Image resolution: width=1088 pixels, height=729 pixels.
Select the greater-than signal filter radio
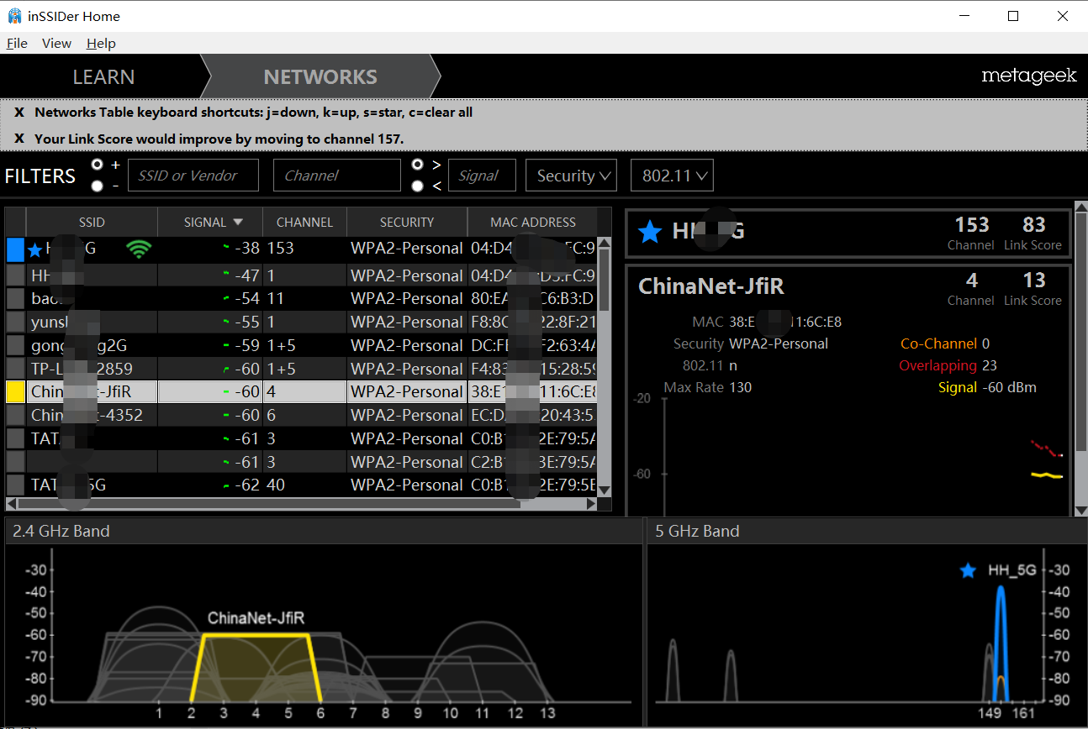[418, 164]
